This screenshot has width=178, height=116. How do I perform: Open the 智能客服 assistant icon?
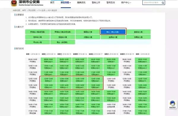(x=172, y=105)
